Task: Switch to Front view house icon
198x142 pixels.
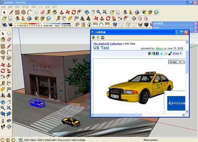Action: [89, 24]
